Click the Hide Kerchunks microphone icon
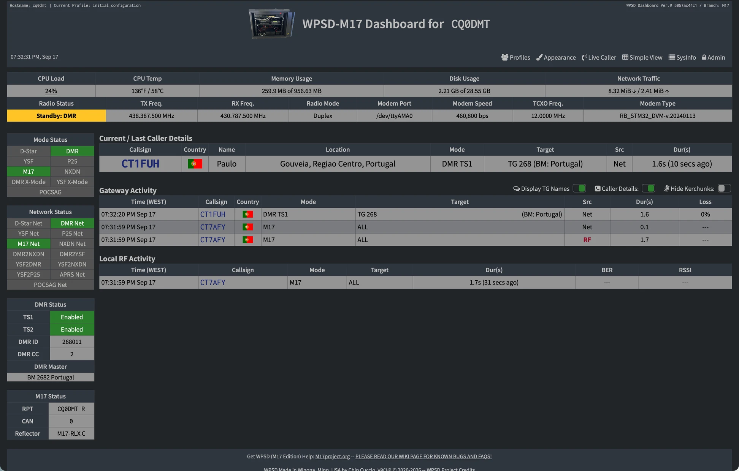This screenshot has height=471, width=739. pos(667,188)
